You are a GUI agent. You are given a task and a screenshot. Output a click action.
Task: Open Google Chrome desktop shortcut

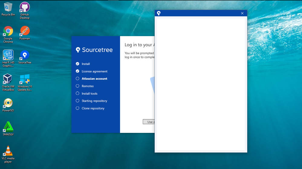coord(8,35)
